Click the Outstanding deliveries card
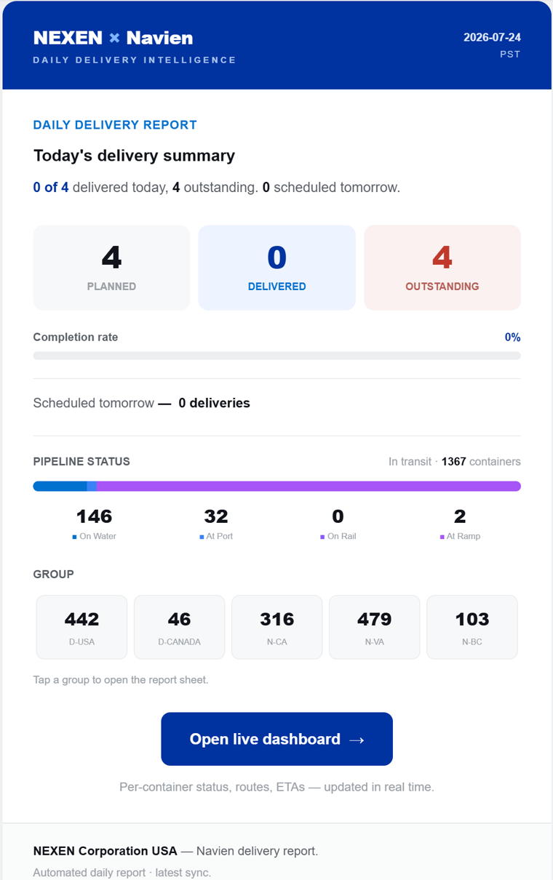 (x=442, y=268)
